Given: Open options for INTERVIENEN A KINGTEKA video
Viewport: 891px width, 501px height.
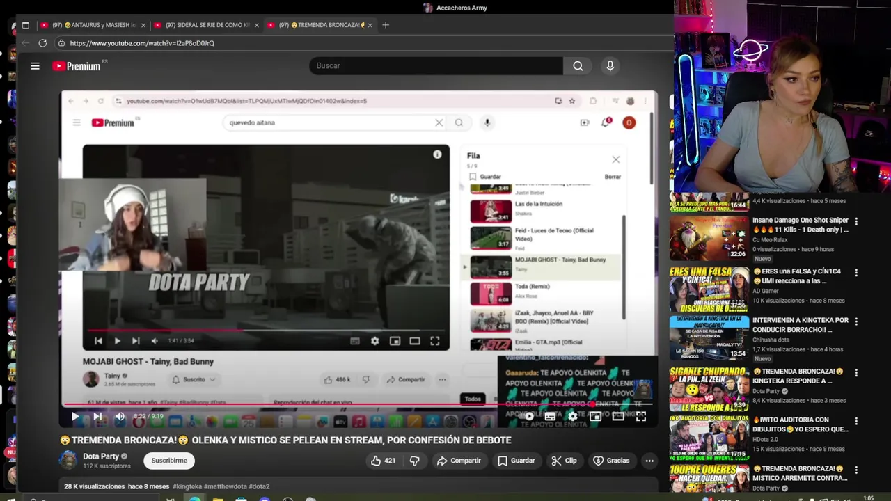Looking at the screenshot, I should coord(856,321).
